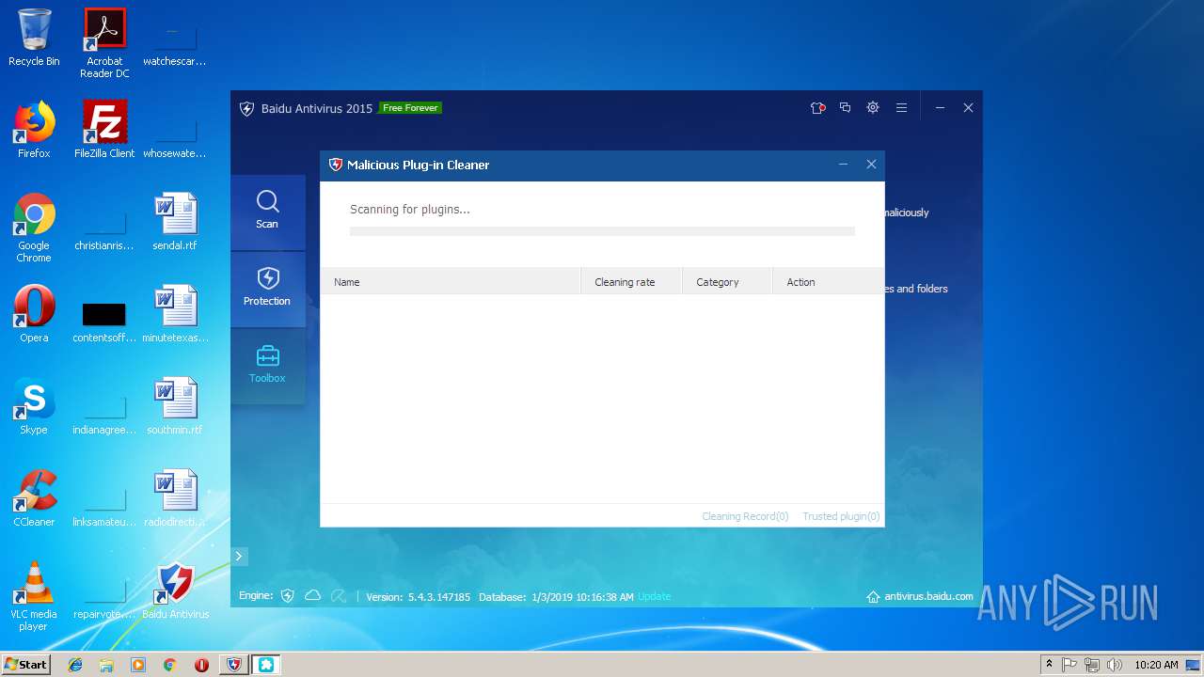Sort by the Cleaning rate column header

631,282
